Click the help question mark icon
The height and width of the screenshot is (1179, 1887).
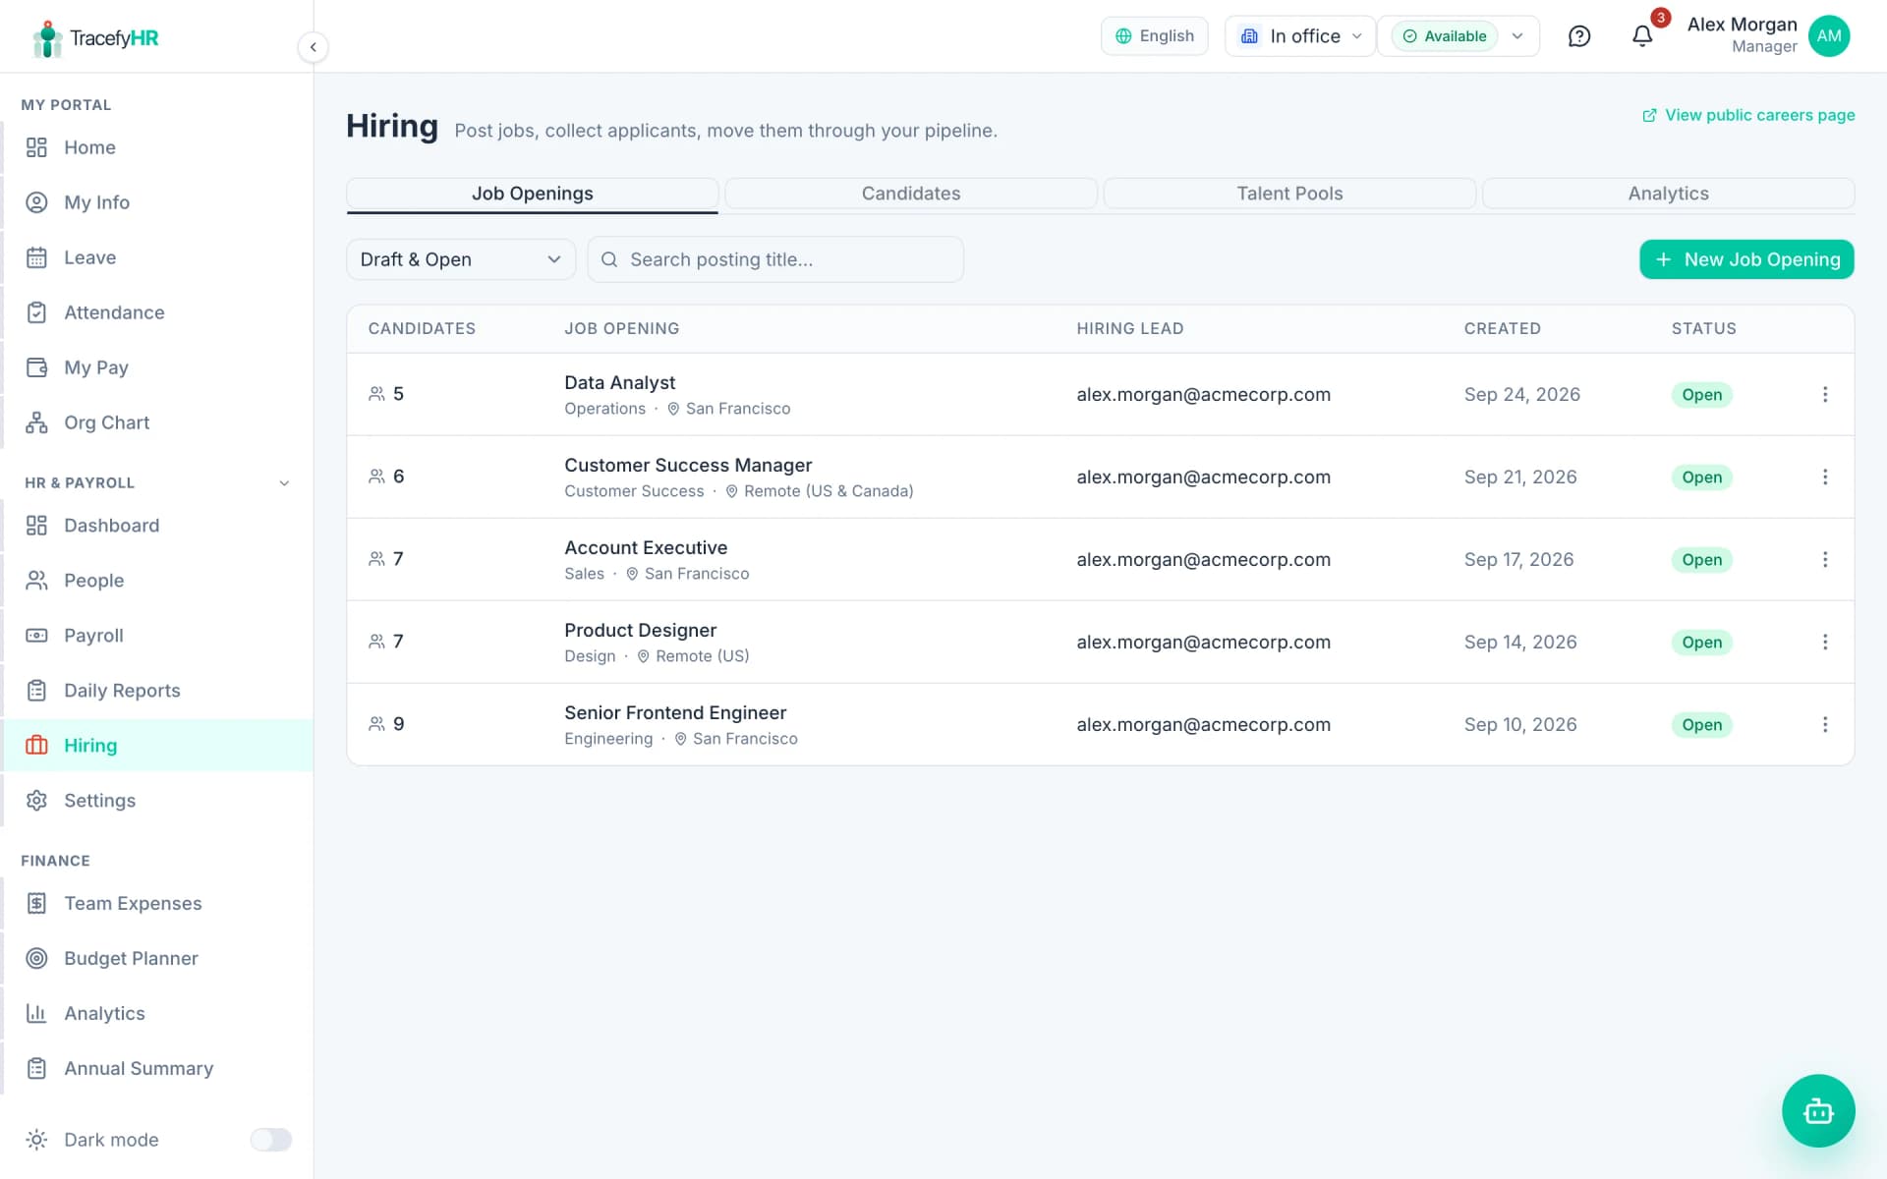pos(1579,36)
